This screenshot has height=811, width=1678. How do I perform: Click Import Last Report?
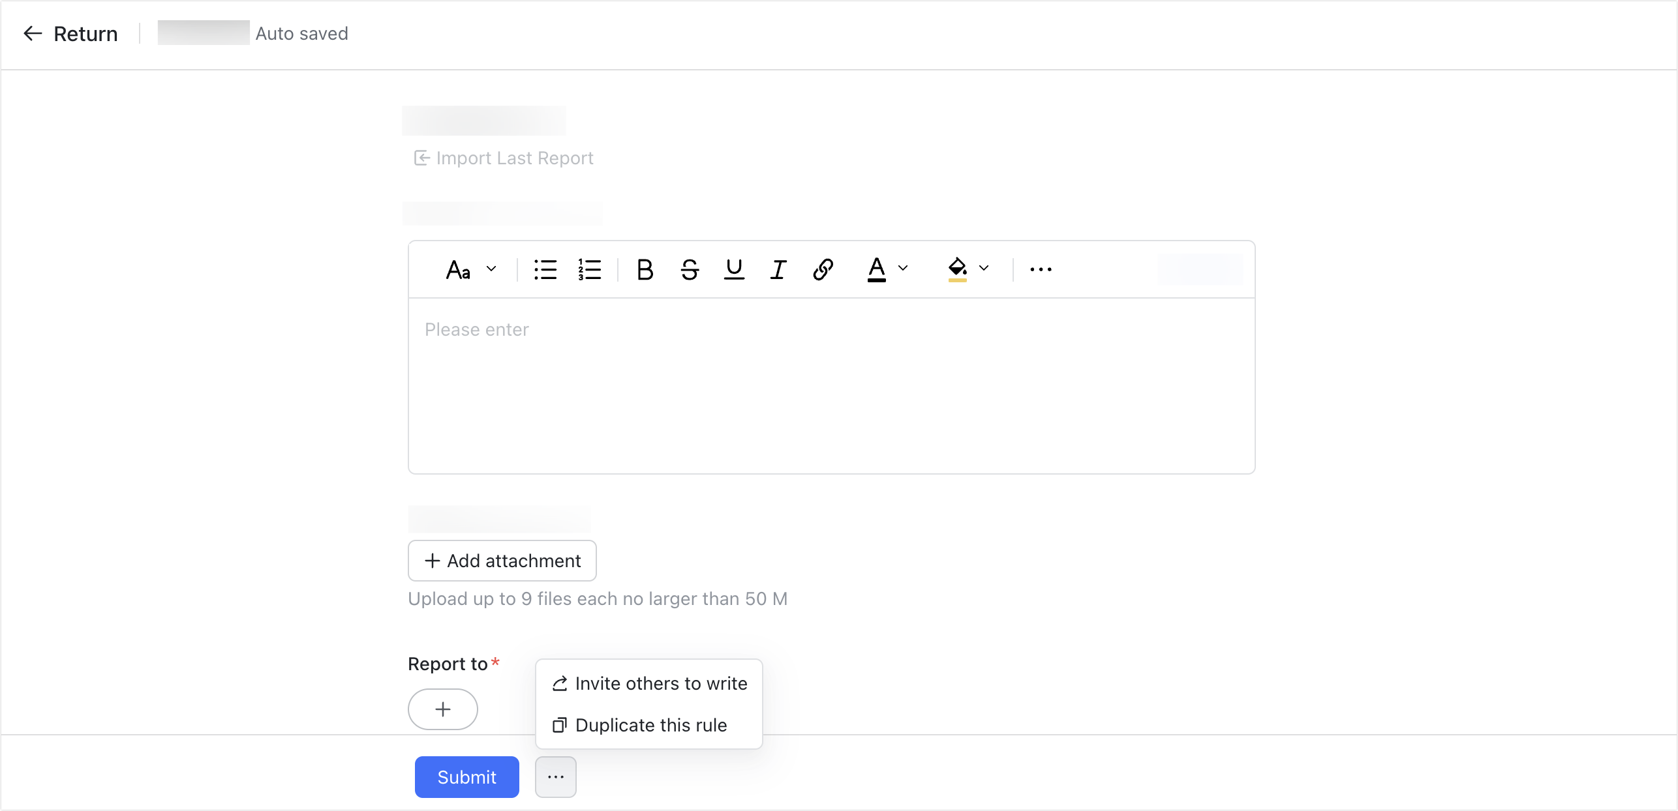point(503,158)
